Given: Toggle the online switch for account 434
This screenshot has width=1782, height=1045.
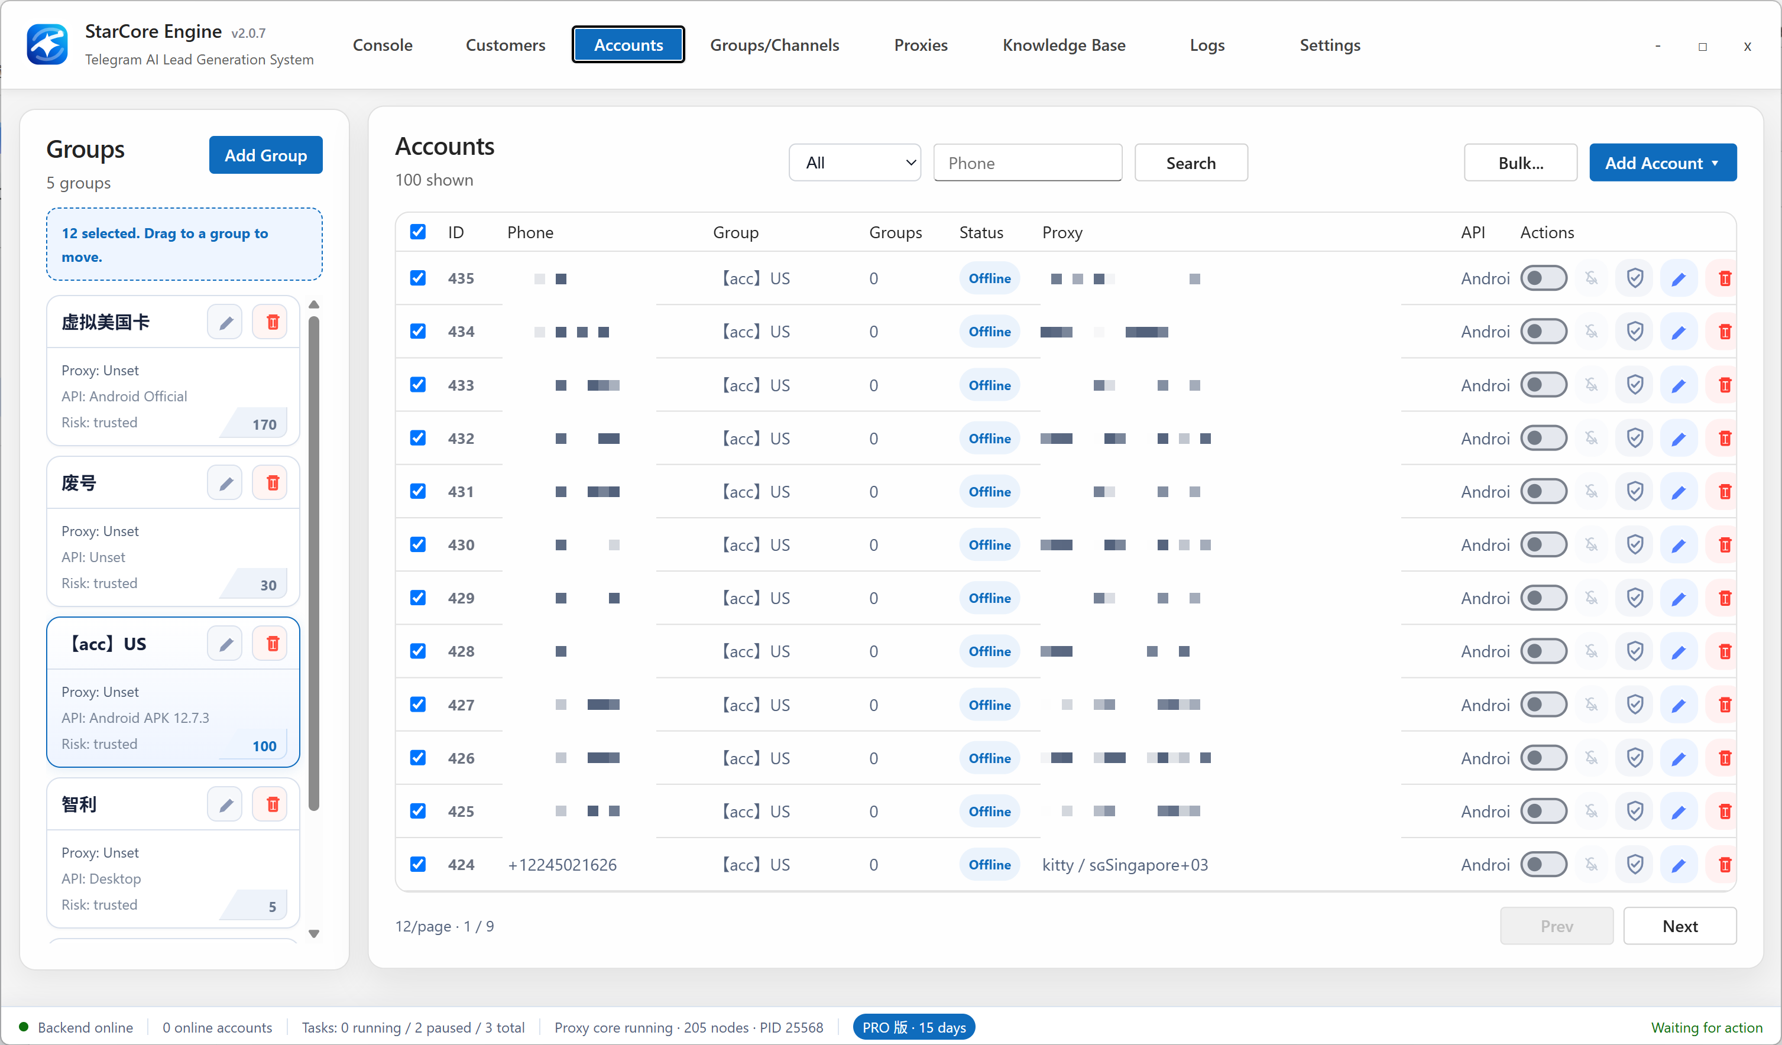Looking at the screenshot, I should point(1544,331).
